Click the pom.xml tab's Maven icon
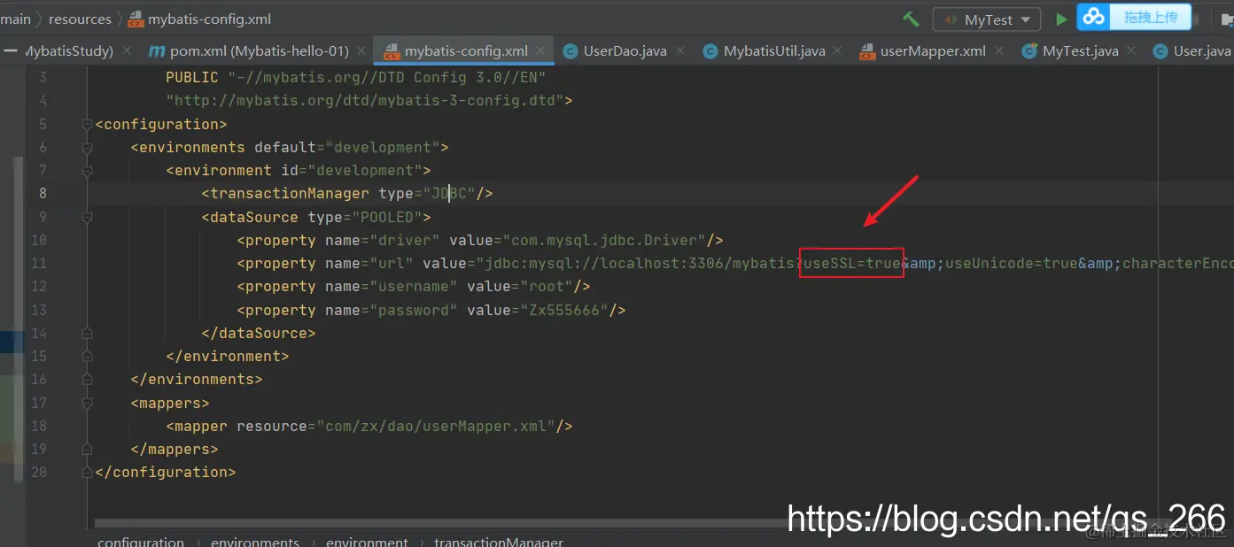 point(157,51)
